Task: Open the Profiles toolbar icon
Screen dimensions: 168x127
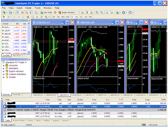Action: [x=10, y=12]
